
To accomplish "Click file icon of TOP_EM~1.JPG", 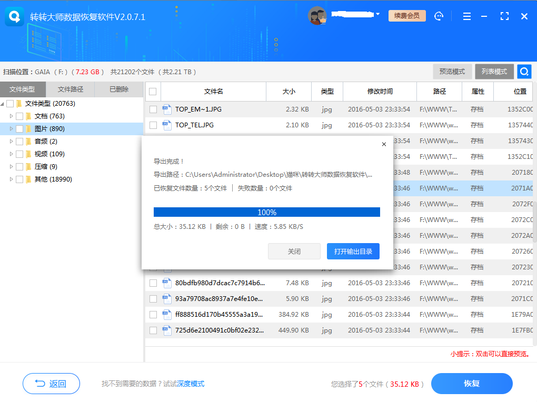I will coord(167,109).
